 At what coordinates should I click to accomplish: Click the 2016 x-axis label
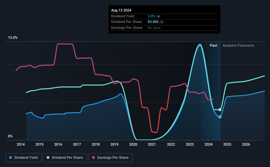[x=58, y=144]
